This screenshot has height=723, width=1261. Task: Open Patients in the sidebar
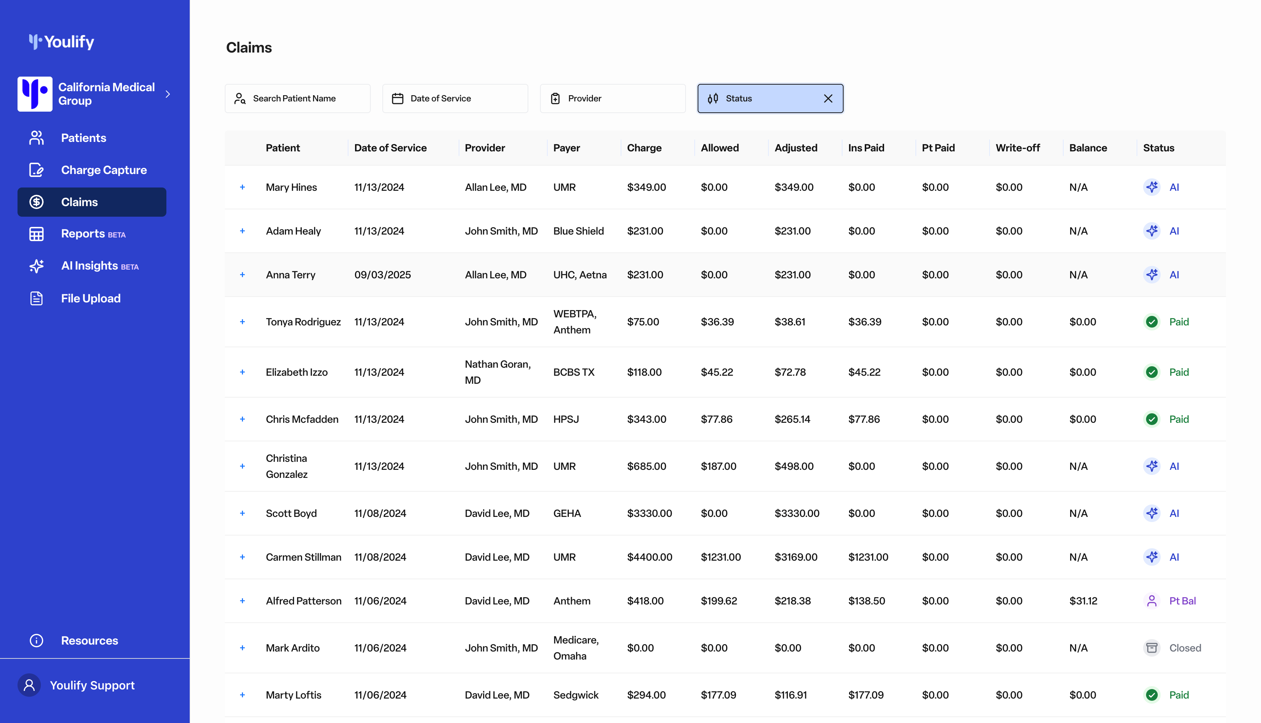(x=83, y=138)
